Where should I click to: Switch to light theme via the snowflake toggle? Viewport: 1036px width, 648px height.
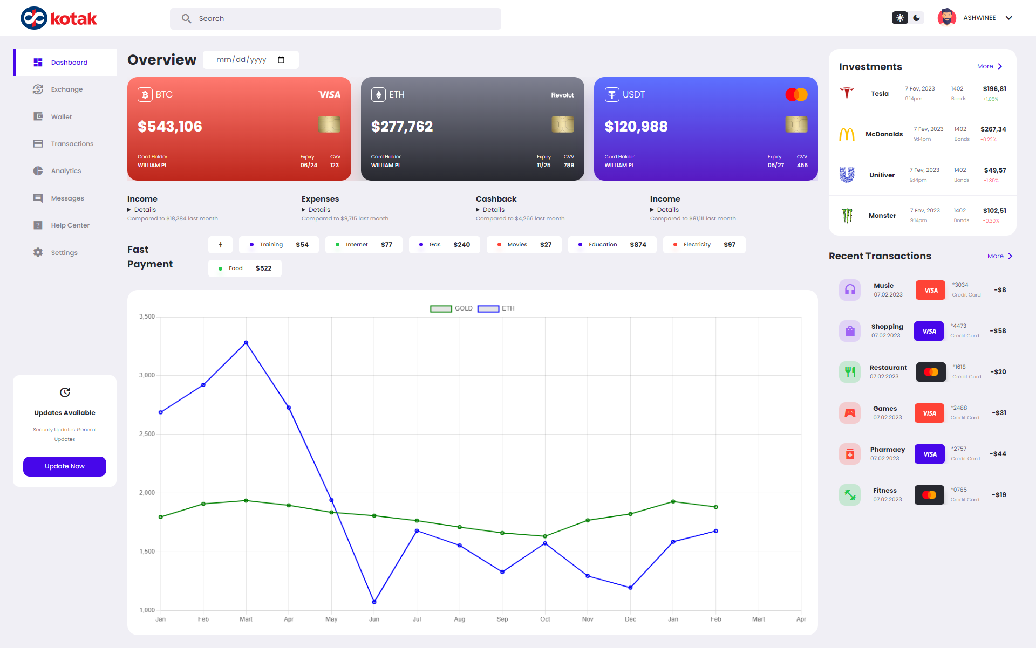[x=899, y=18]
